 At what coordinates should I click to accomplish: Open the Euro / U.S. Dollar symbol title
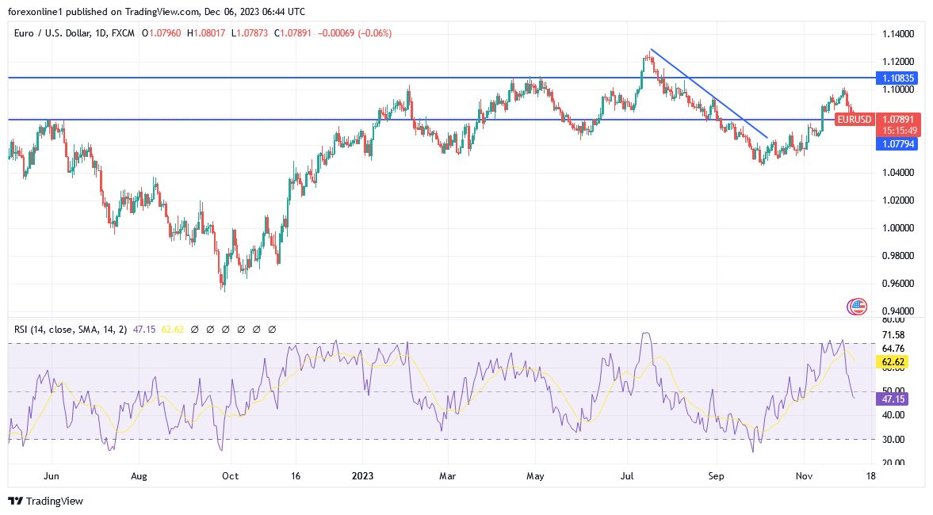pyautogui.click(x=75, y=33)
